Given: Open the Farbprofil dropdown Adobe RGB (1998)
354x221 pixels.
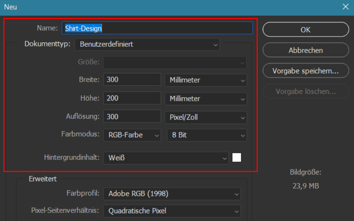Looking at the screenshot, I should (172, 194).
